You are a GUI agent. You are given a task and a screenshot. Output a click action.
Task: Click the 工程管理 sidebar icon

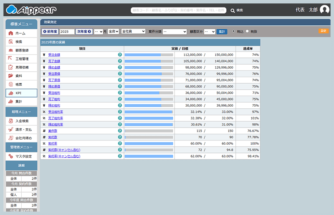coord(10,59)
